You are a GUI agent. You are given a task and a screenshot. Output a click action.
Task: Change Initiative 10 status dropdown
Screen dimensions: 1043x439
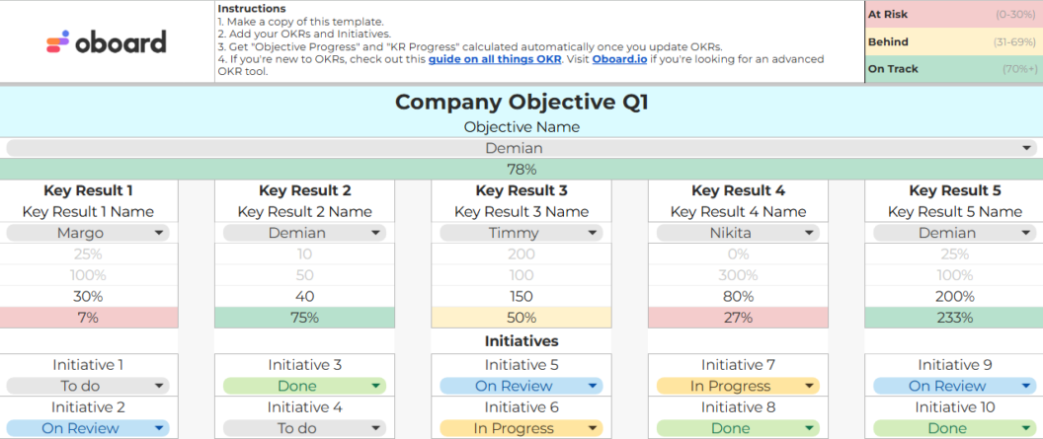[x=954, y=428]
